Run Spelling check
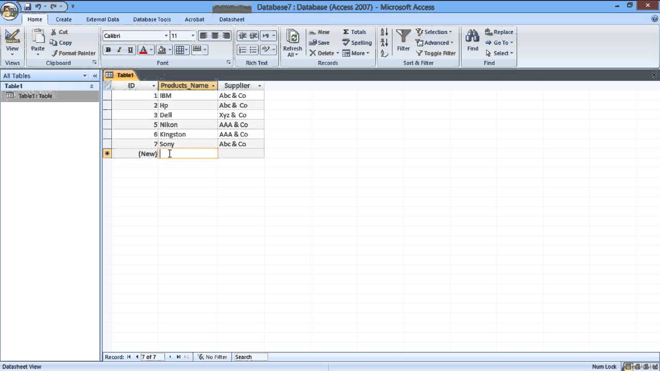 (357, 43)
